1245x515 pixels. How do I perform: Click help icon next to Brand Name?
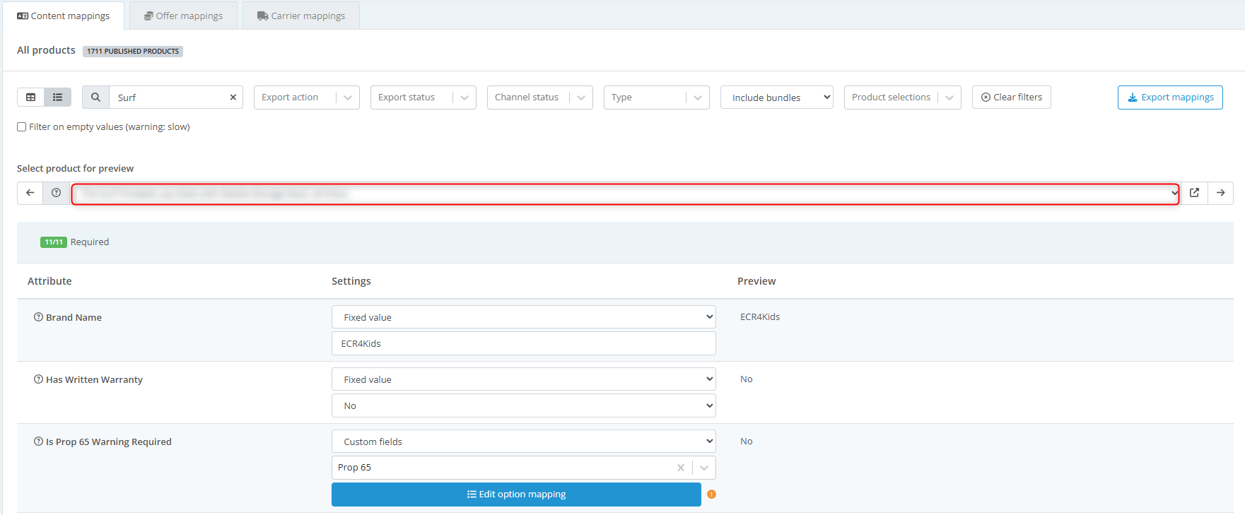click(x=38, y=317)
